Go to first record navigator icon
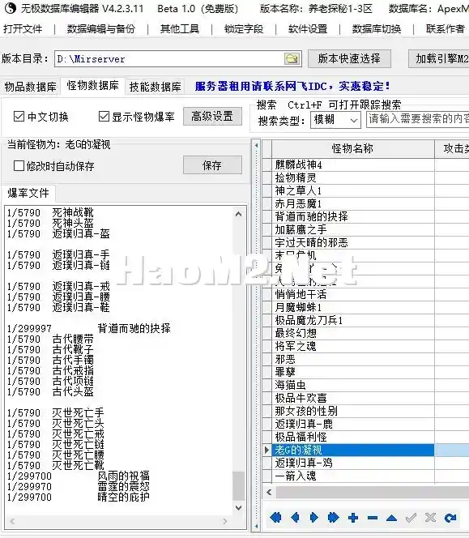 (275, 517)
